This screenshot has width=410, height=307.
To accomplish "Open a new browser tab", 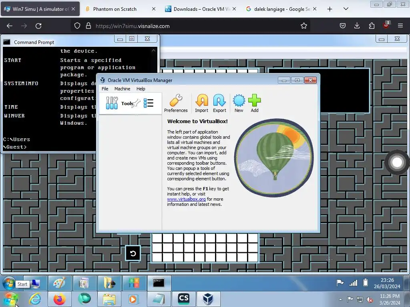I will (330, 9).
